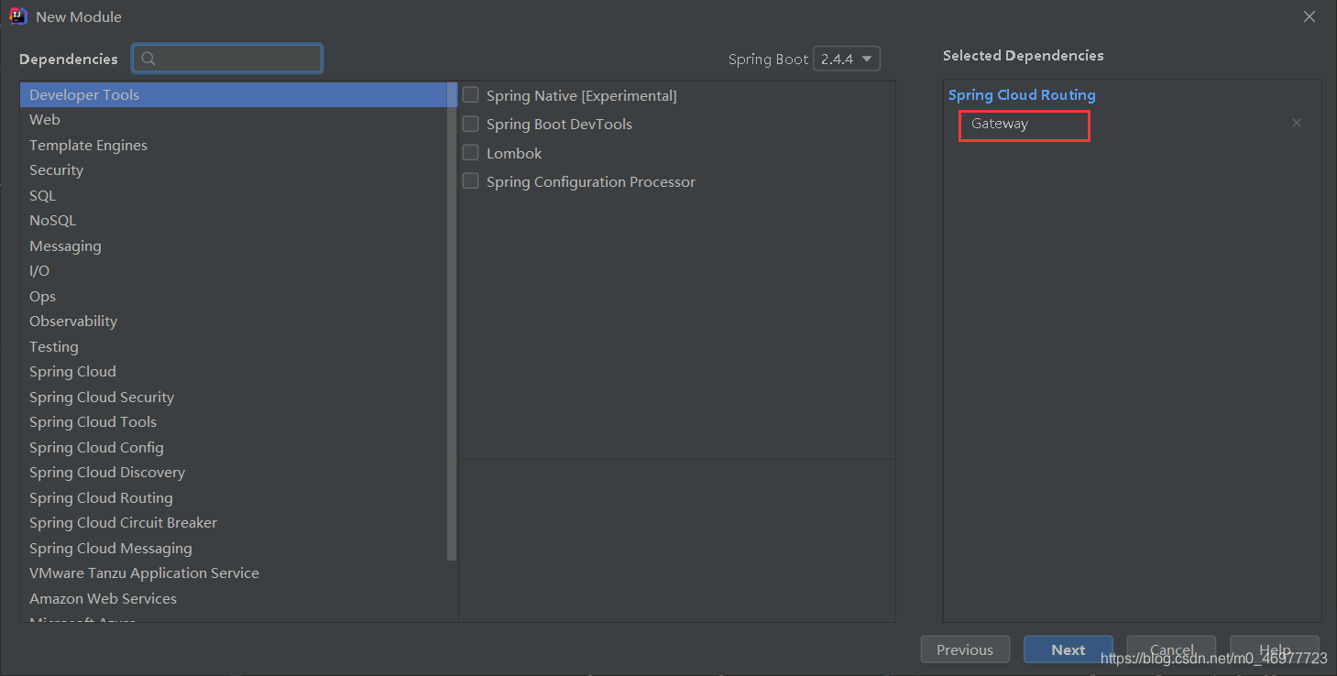The height and width of the screenshot is (676, 1337).
Task: Close the New Module dialog
Action: [x=1310, y=16]
